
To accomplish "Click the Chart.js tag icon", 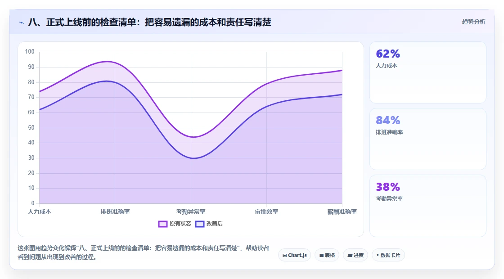I will coord(284,255).
